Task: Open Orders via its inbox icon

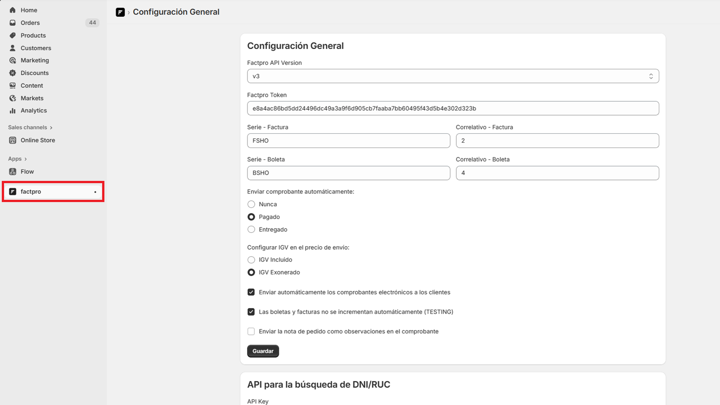Action: (13, 22)
